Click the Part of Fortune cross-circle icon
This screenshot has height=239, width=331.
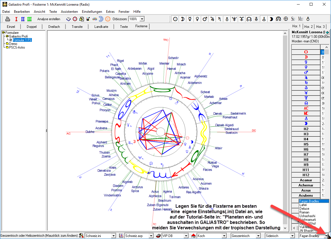click(x=286, y=19)
